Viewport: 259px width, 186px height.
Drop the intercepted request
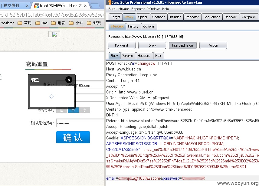coord(152,45)
